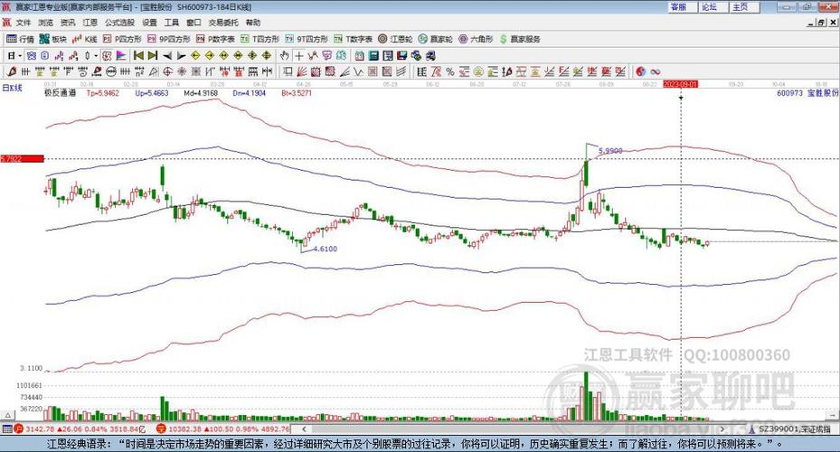Click the 日K线 period label
Screen dimensions: 840x452
tap(12, 88)
